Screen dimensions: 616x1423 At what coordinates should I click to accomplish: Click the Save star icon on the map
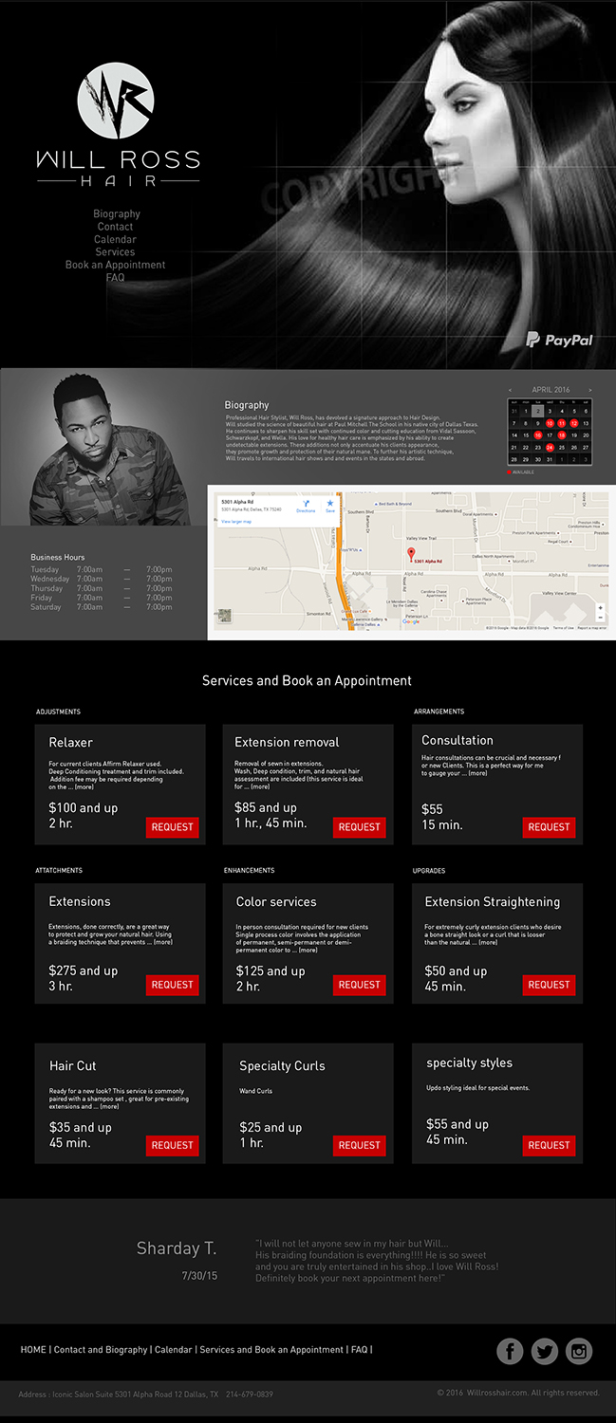pyautogui.click(x=330, y=506)
